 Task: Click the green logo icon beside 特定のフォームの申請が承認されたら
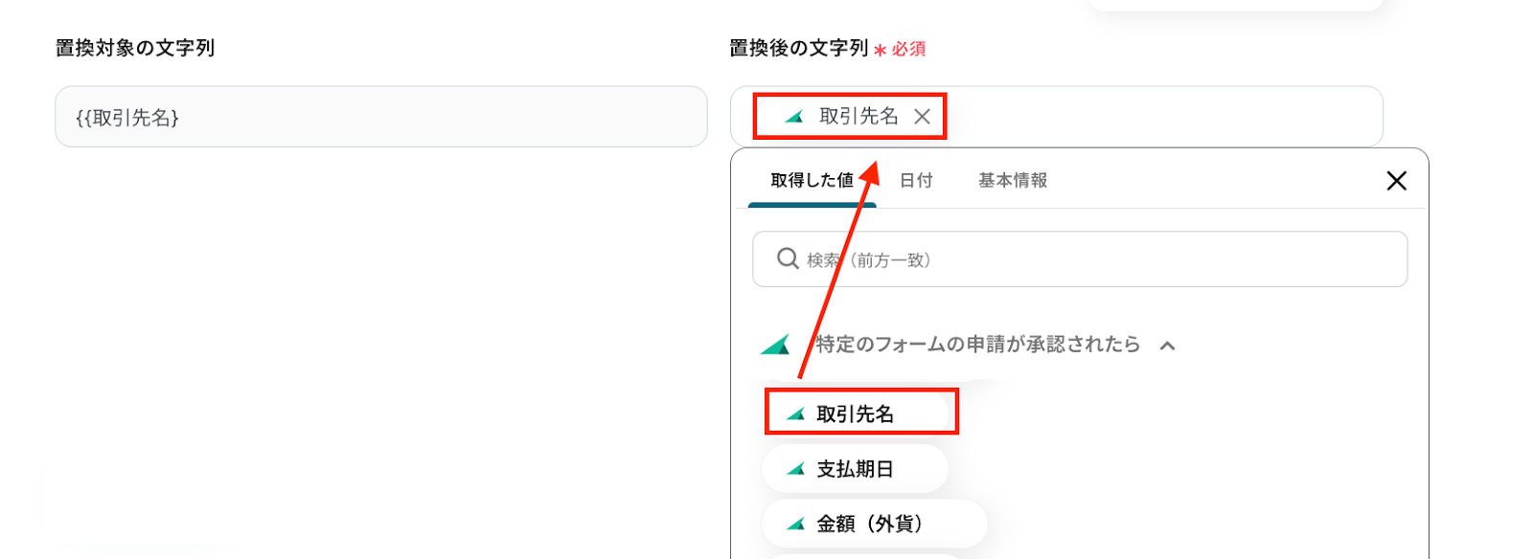775,345
